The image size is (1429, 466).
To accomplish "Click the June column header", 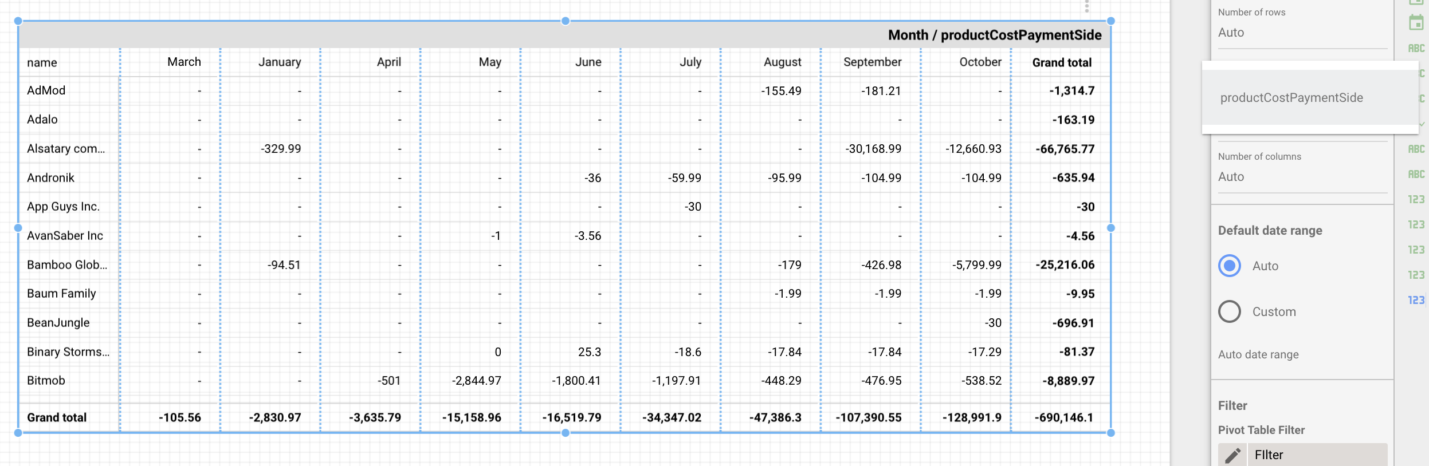I will tap(588, 62).
